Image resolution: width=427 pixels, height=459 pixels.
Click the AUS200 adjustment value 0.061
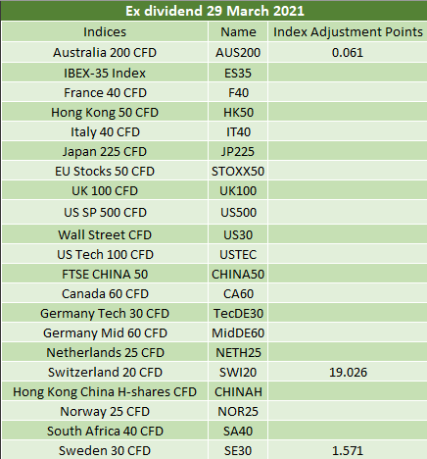coord(348,52)
